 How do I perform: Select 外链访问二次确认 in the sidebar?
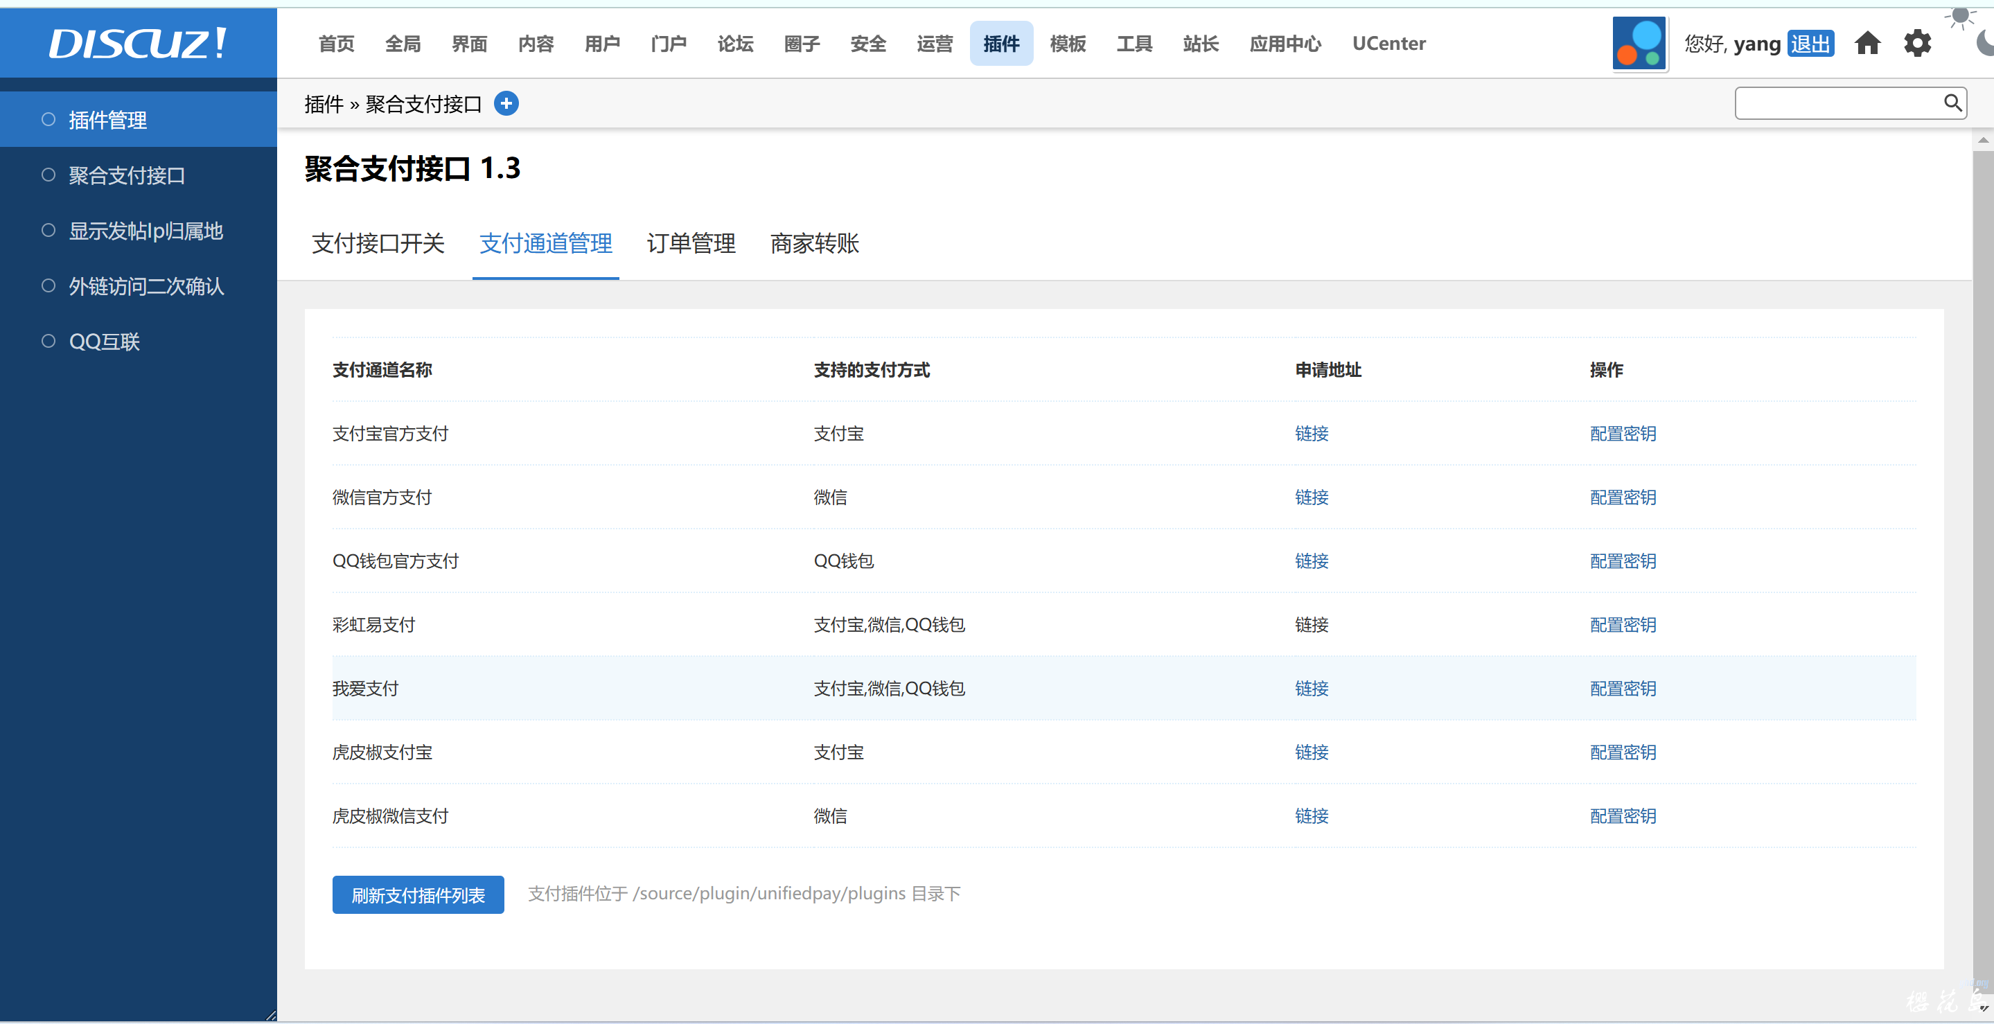pyautogui.click(x=139, y=286)
